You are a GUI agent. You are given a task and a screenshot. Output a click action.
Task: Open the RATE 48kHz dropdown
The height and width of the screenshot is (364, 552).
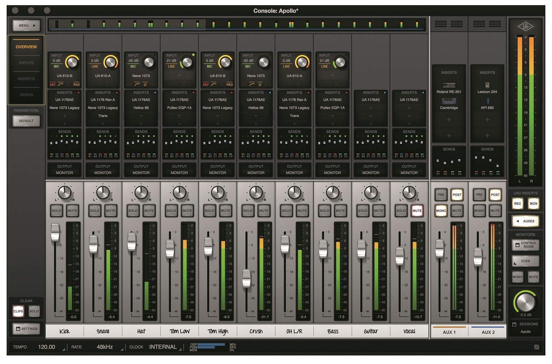pos(97,347)
